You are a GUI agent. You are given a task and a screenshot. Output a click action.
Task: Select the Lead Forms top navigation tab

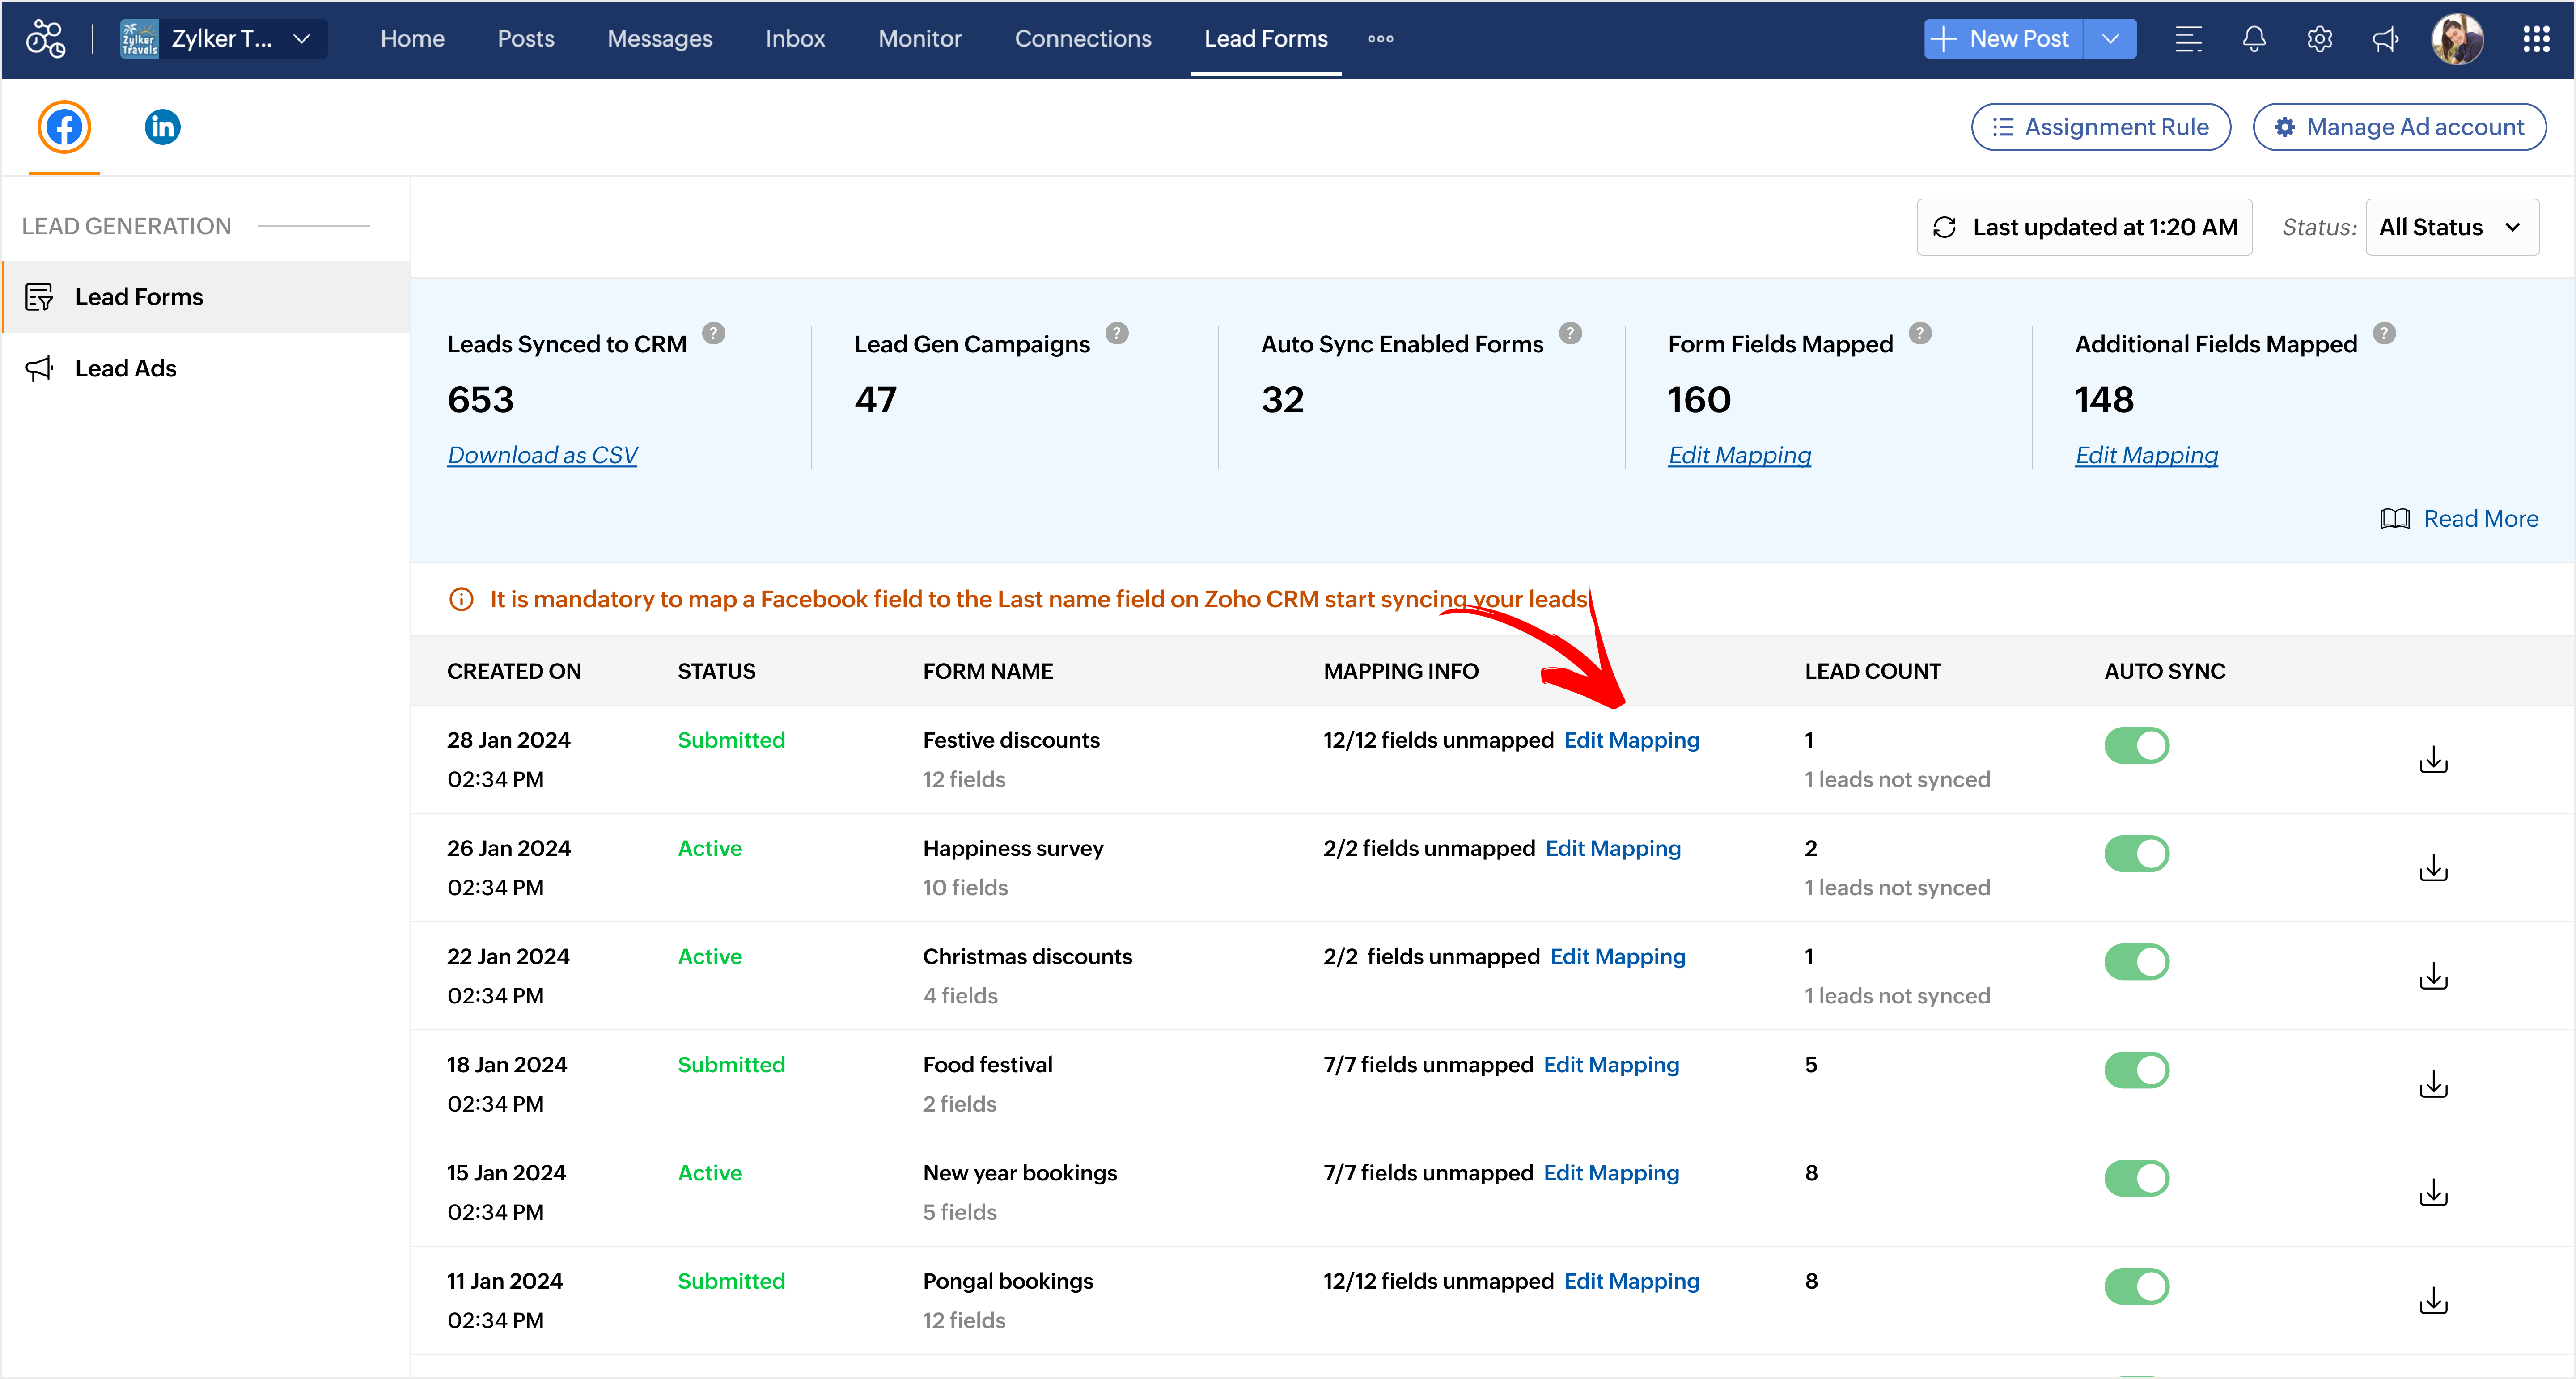pyautogui.click(x=1266, y=39)
